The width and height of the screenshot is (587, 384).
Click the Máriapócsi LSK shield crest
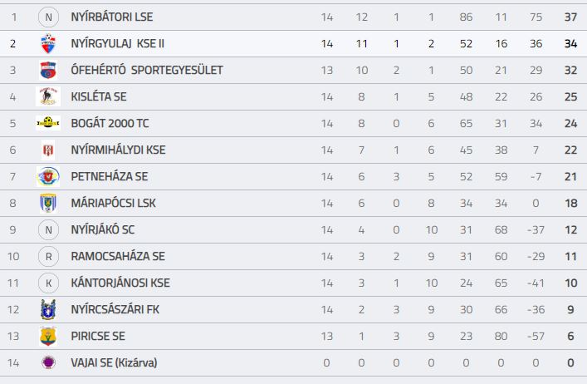coord(48,203)
